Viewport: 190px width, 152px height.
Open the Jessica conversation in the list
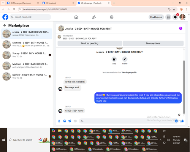pyautogui.click(x=27, y=34)
